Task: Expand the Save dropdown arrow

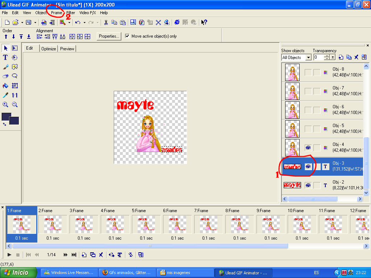Action: click(x=35, y=23)
